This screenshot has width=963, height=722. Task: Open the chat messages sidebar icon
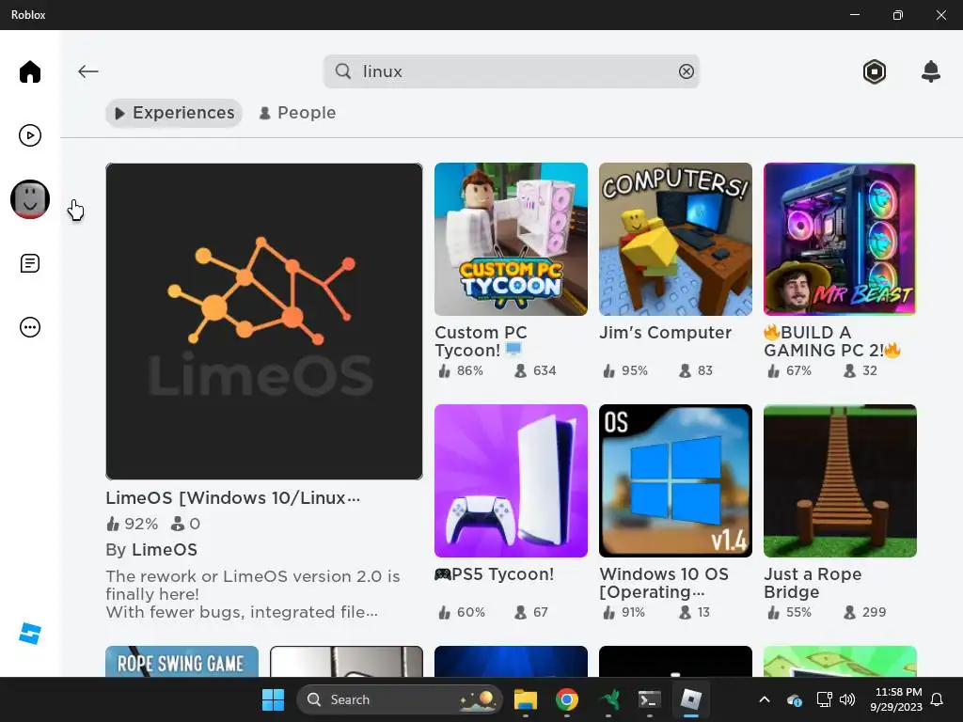(x=29, y=263)
